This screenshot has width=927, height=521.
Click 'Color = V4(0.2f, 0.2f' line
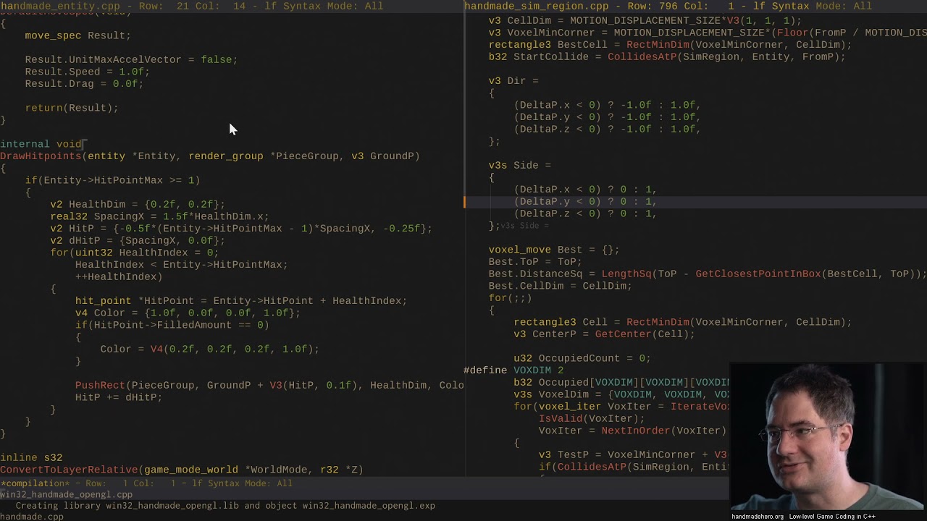pos(209,349)
